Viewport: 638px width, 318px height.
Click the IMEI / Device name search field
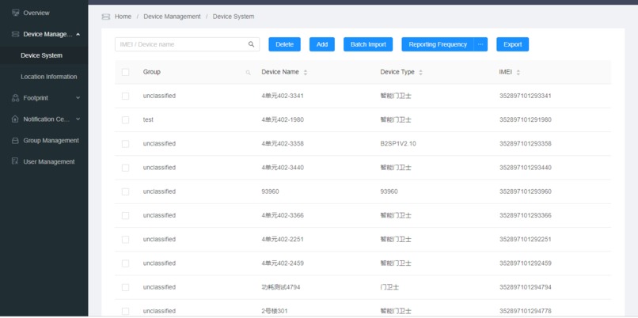(187, 44)
